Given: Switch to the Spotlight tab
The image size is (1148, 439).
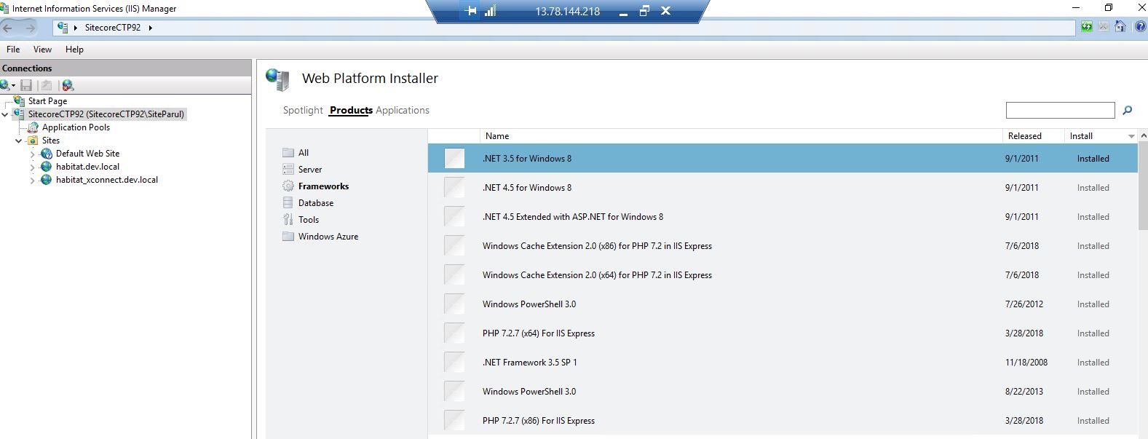Looking at the screenshot, I should point(303,110).
